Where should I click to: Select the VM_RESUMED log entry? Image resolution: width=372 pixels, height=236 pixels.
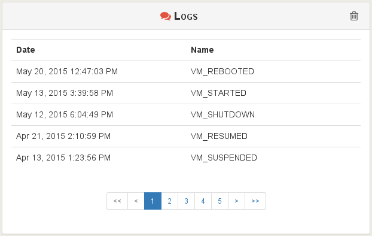[186, 136]
